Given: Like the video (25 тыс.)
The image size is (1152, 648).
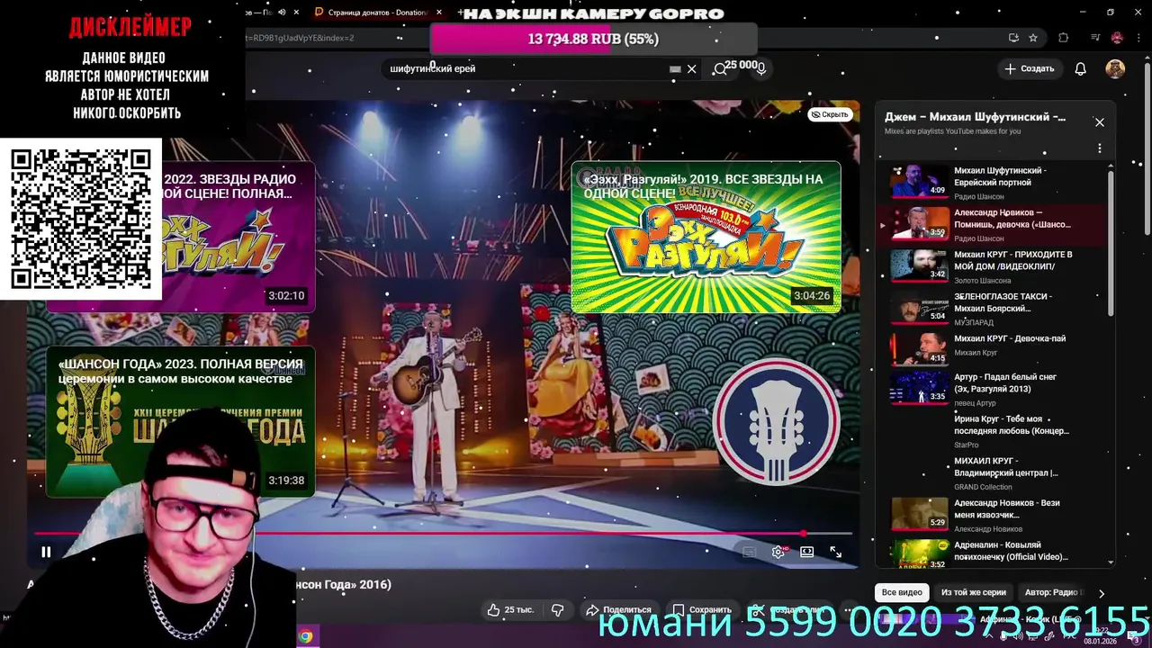Looking at the screenshot, I should click(510, 610).
